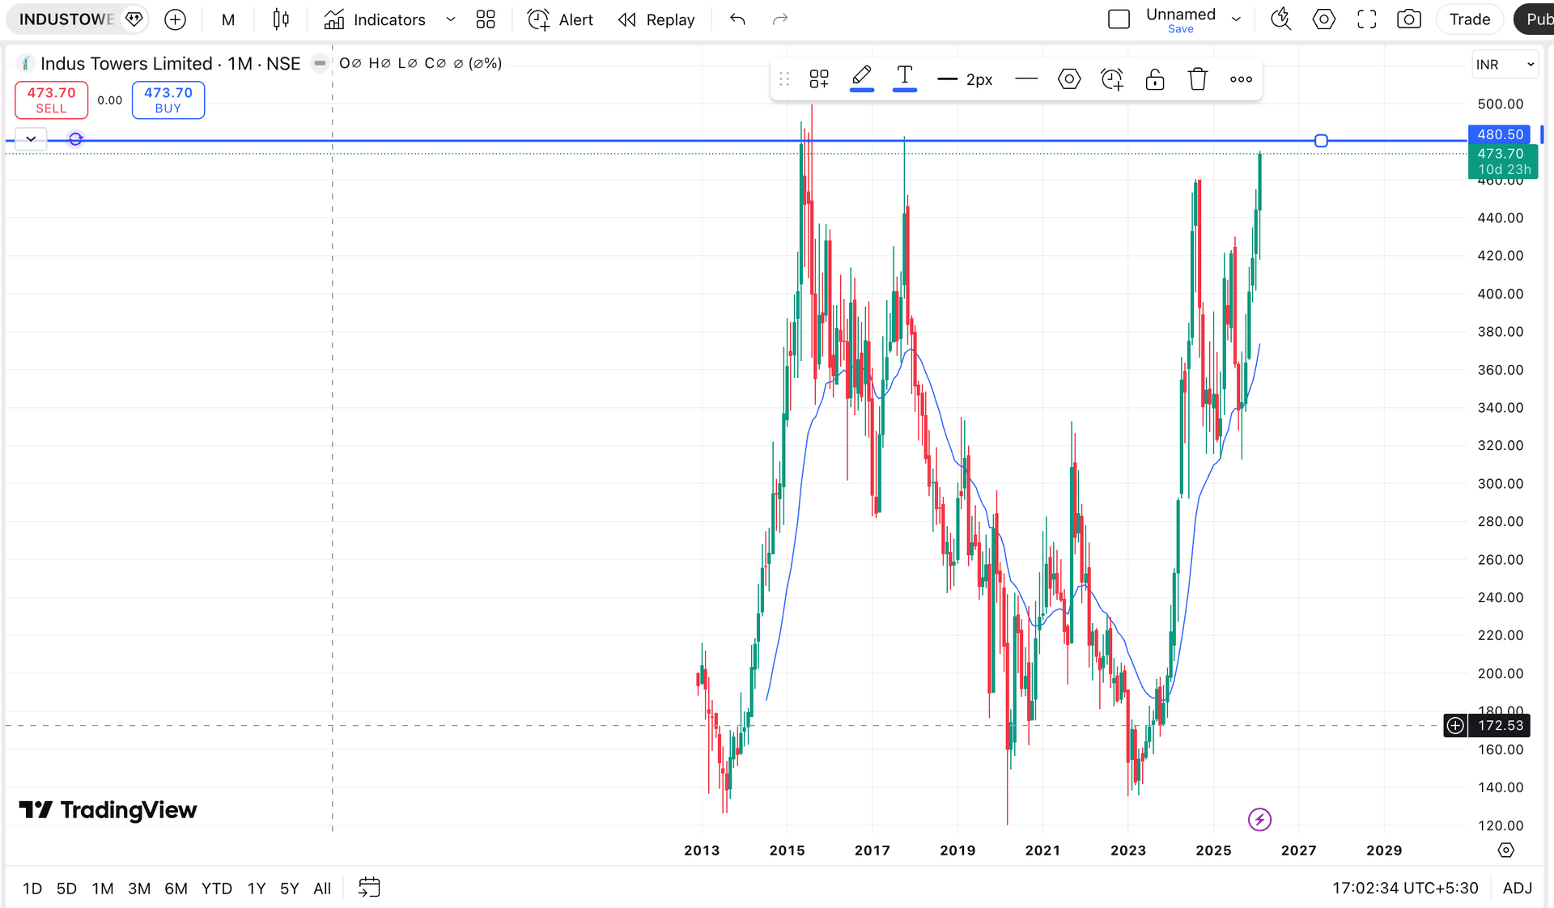Change line color with the pencil icon
1554x908 pixels.
pos(862,78)
